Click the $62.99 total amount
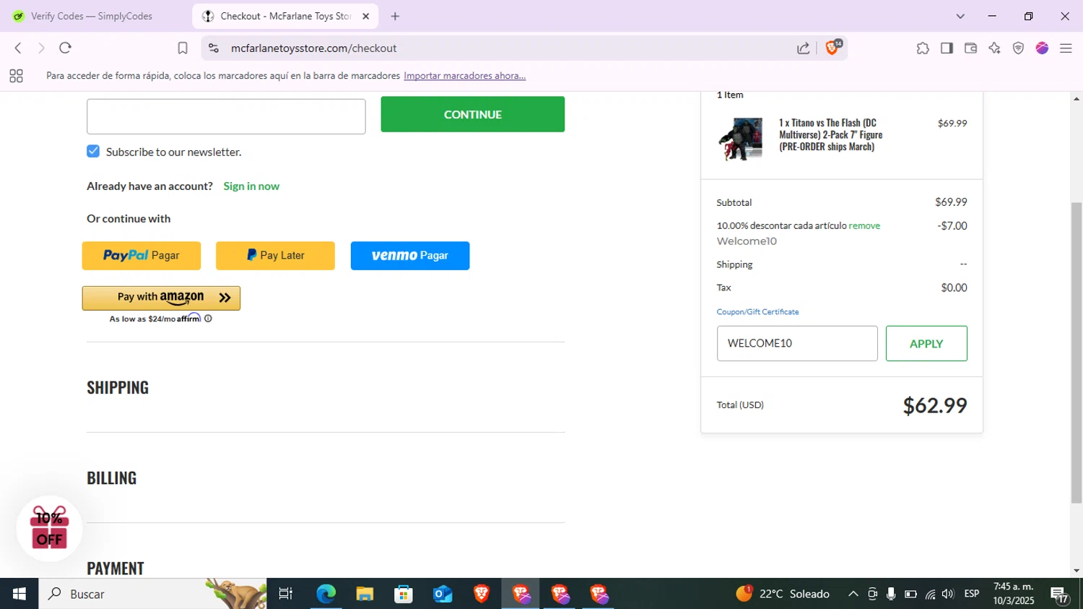 (x=935, y=405)
